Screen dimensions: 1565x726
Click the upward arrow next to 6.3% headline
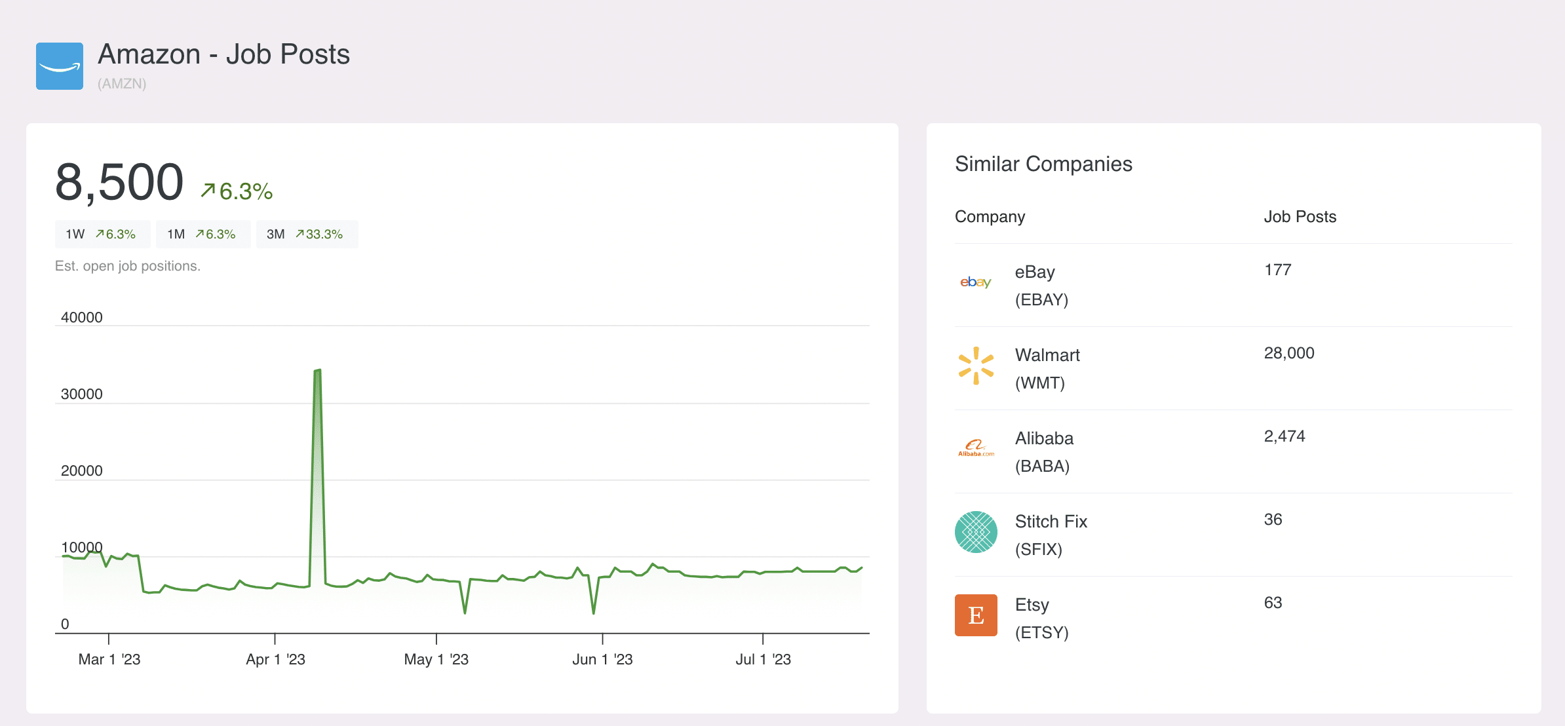208,191
